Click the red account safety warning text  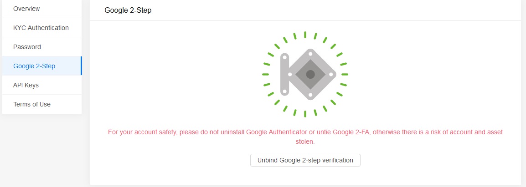[x=305, y=137]
